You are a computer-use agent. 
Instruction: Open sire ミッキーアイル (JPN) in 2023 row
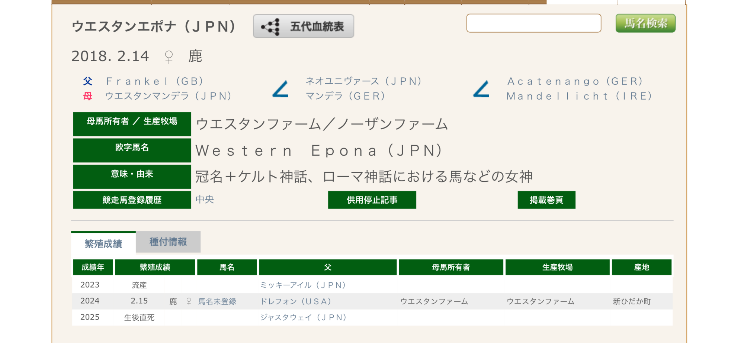click(x=303, y=285)
